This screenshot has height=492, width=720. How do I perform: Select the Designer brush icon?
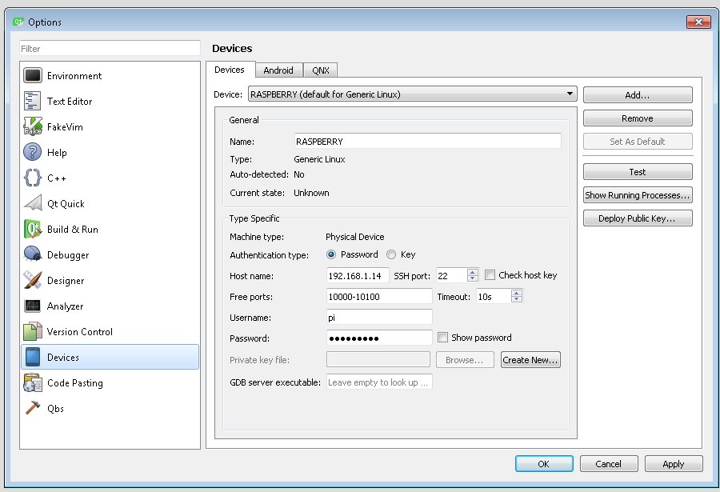[x=33, y=280]
